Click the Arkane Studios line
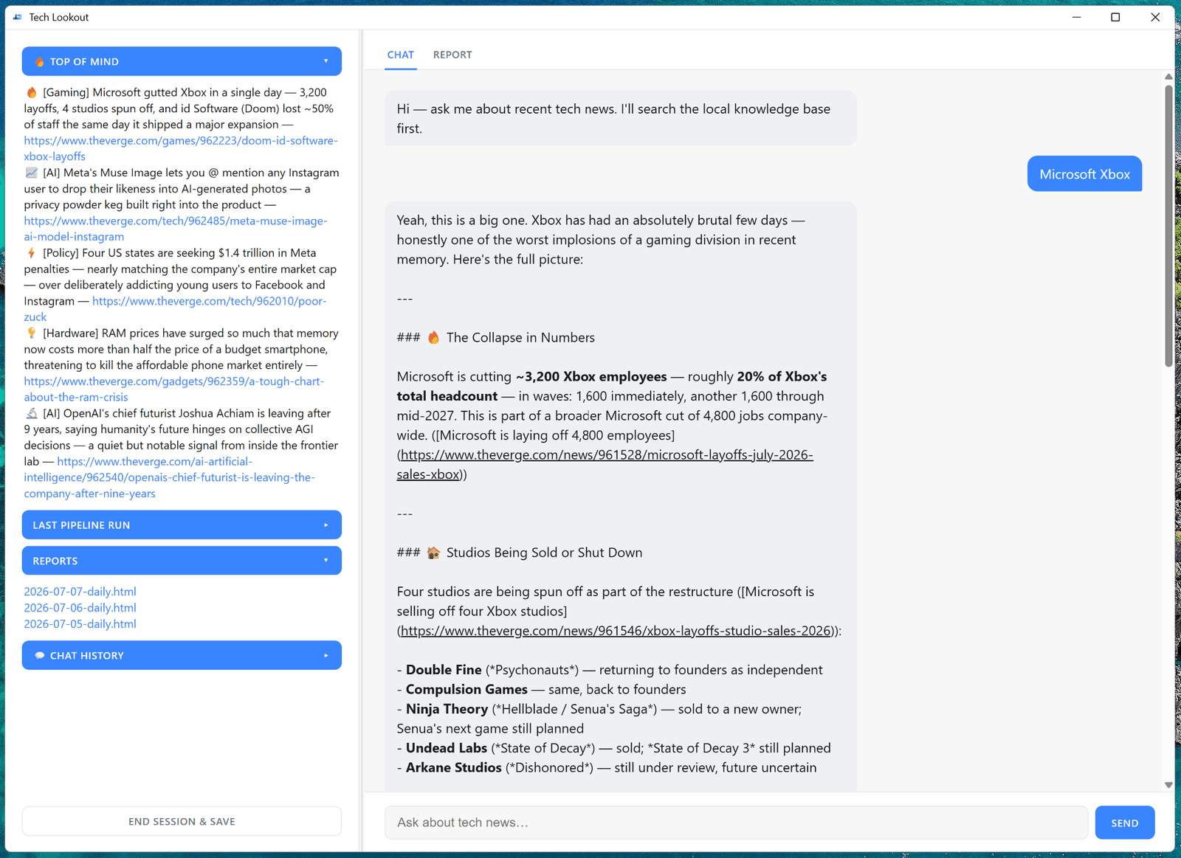 click(x=607, y=768)
